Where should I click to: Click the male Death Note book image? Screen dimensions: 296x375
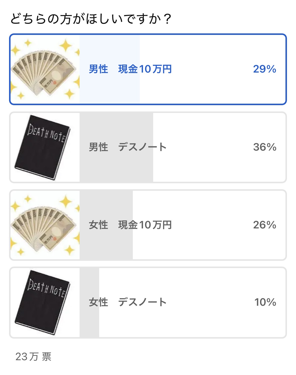[45, 147]
